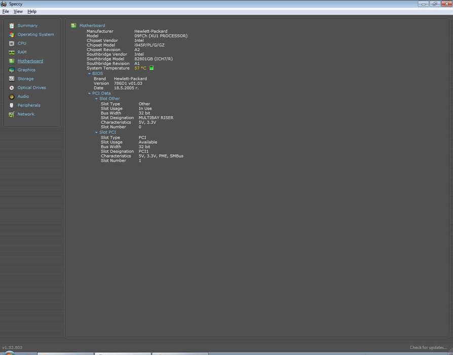The height and width of the screenshot is (355, 453).
Task: Select the Graphics card icon
Action: tap(12, 70)
